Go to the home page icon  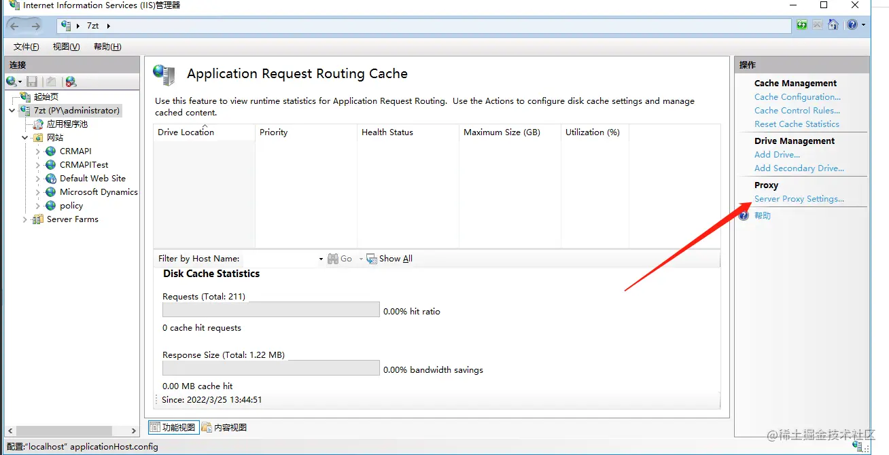click(x=833, y=25)
